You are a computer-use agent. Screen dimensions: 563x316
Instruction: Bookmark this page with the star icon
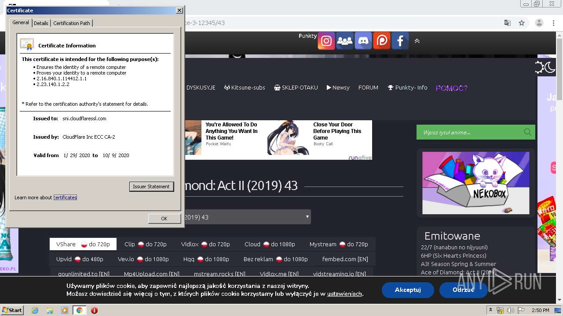[522, 23]
